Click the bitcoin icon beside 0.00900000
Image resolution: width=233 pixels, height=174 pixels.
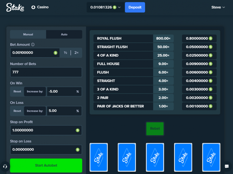[211, 64]
